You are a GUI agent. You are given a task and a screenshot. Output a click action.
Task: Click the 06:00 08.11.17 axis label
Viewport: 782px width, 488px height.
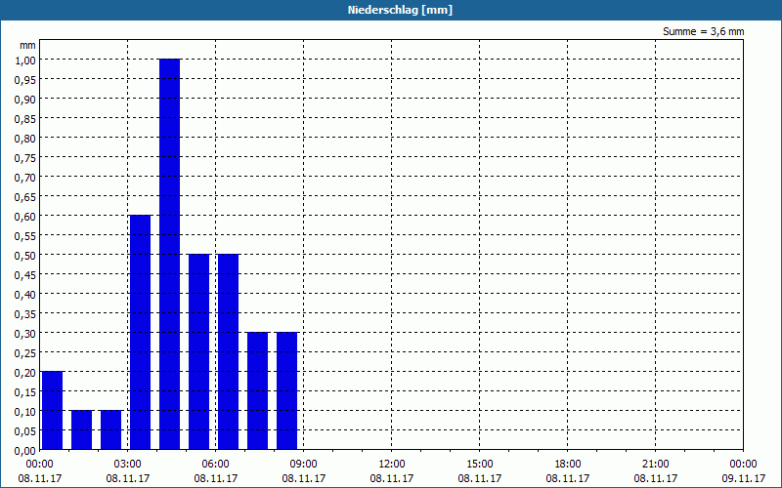click(215, 471)
